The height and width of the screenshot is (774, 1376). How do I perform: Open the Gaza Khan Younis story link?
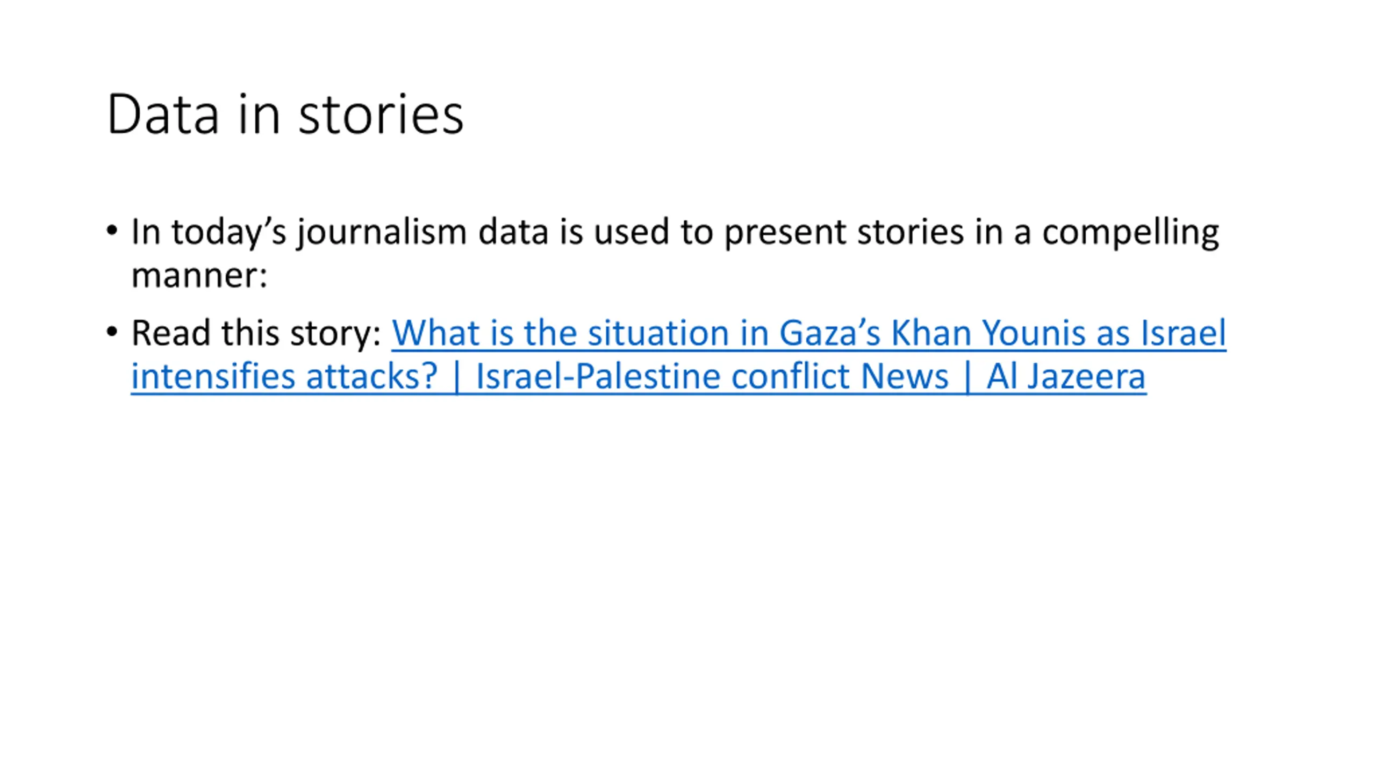(806, 333)
